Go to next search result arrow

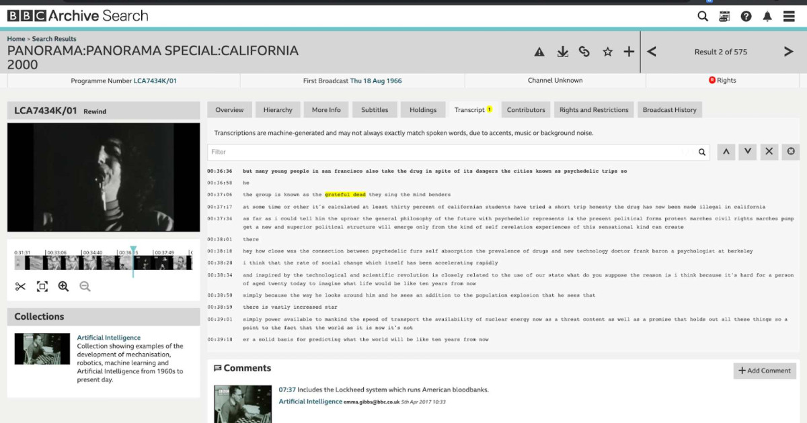[x=788, y=52]
